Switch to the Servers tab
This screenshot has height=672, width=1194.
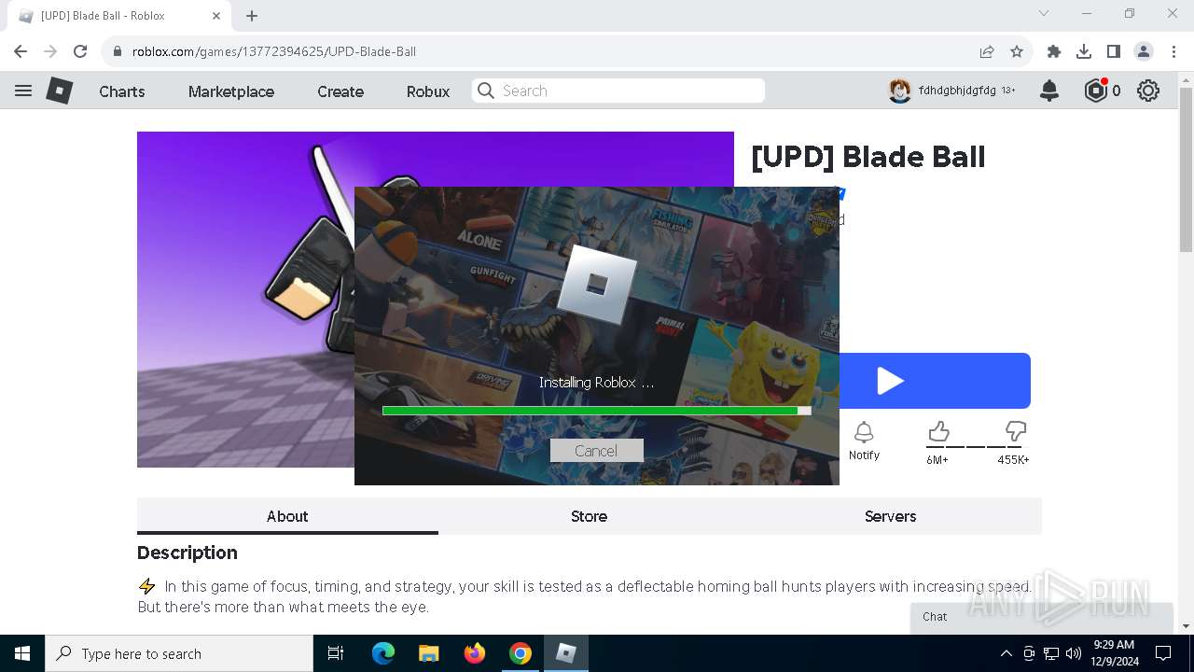click(x=890, y=516)
